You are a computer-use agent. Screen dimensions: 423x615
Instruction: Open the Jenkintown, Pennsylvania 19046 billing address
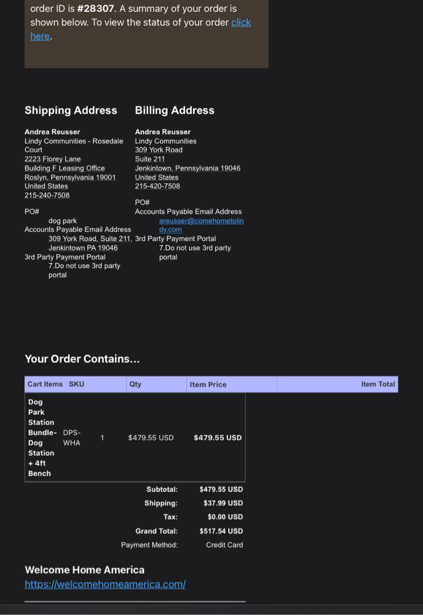click(x=188, y=168)
